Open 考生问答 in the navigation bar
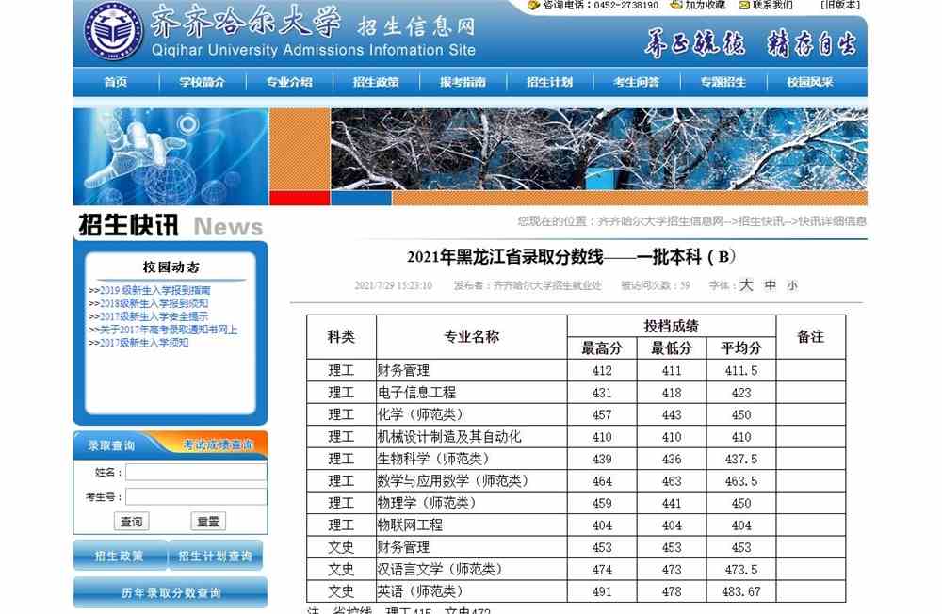The image size is (942, 614). pyautogui.click(x=636, y=82)
